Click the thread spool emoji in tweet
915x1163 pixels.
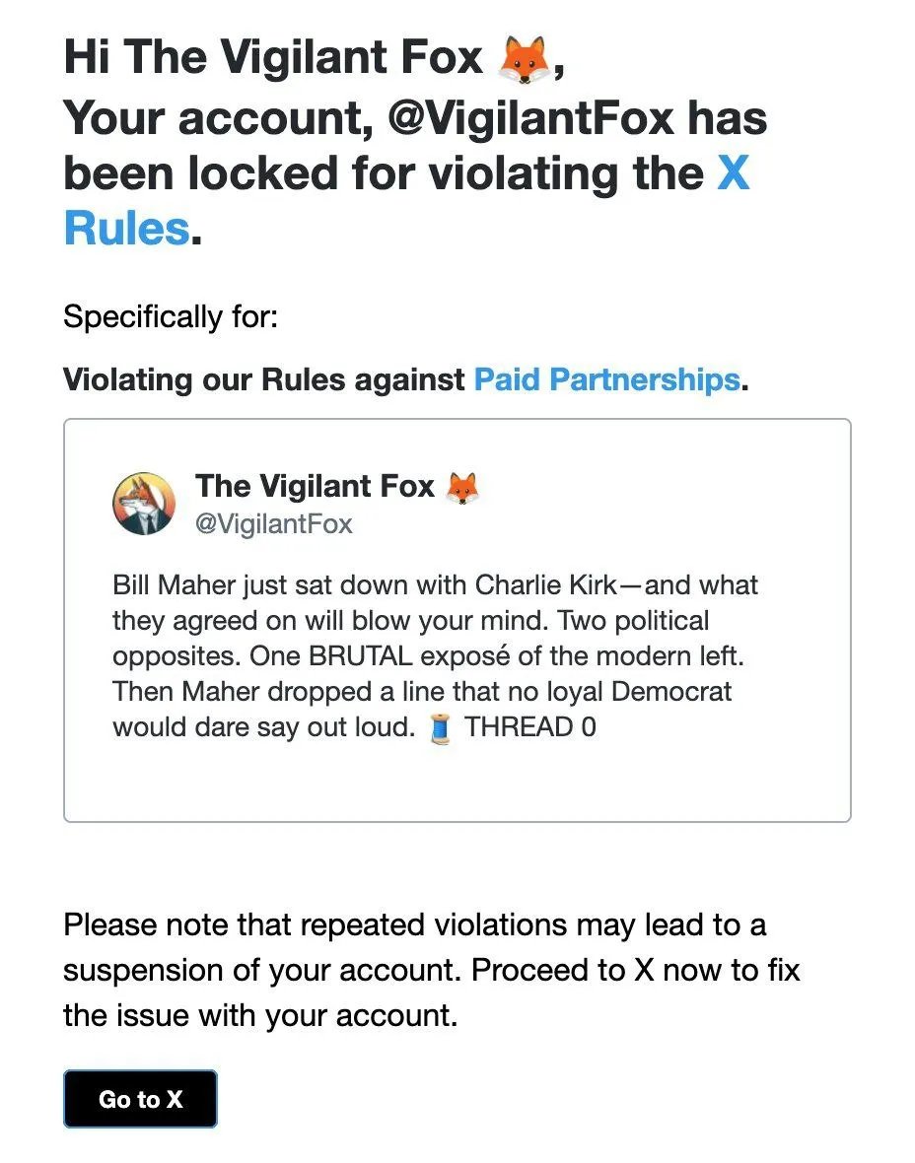[440, 728]
